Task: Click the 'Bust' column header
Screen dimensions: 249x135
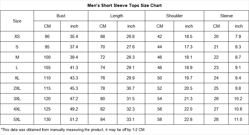Action: [61, 16]
